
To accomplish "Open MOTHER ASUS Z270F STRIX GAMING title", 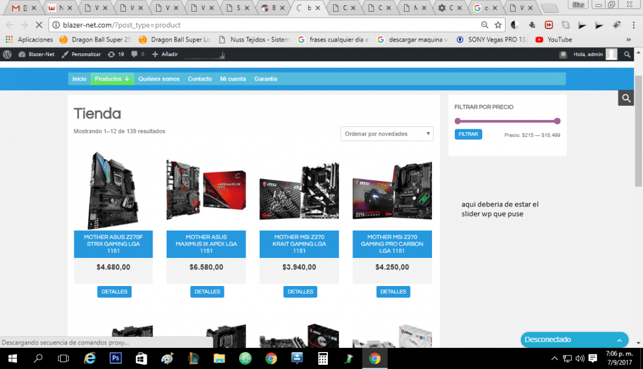I will pyautogui.click(x=113, y=244).
